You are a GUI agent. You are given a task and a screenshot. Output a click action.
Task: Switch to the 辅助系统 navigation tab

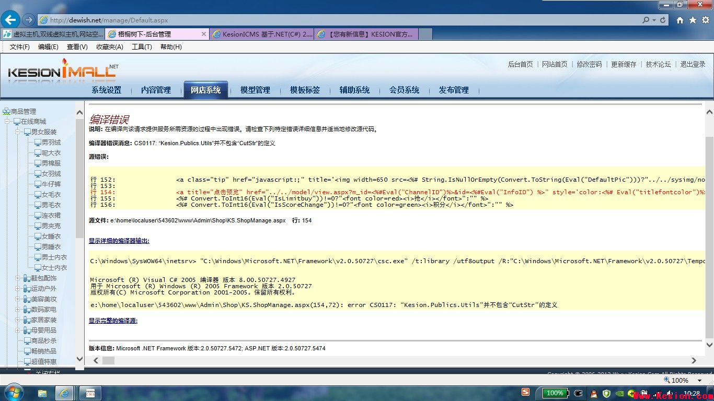[x=355, y=90]
